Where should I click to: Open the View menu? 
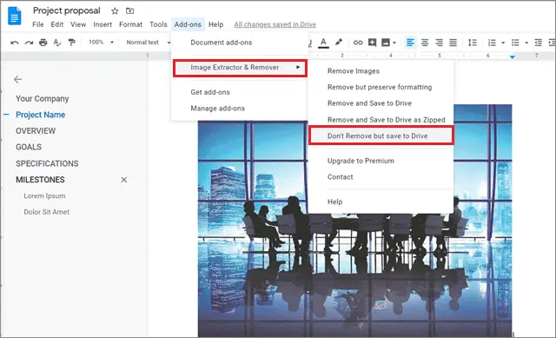pos(78,24)
